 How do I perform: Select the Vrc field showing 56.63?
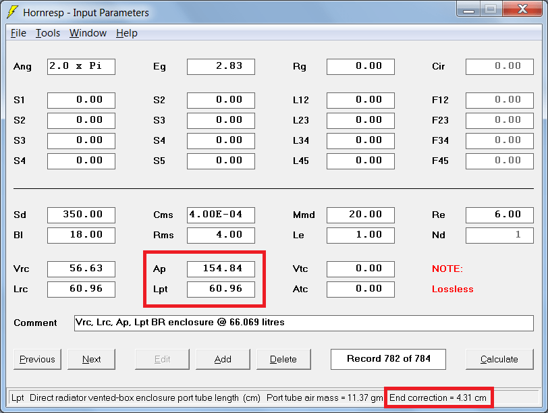click(81, 269)
